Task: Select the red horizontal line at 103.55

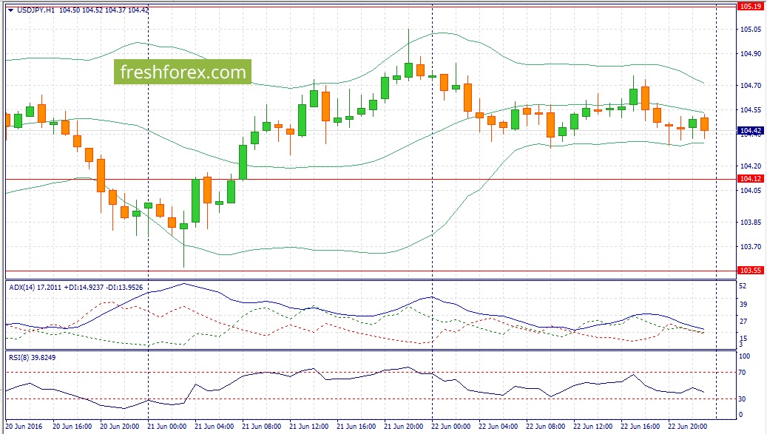Action: tap(444, 271)
